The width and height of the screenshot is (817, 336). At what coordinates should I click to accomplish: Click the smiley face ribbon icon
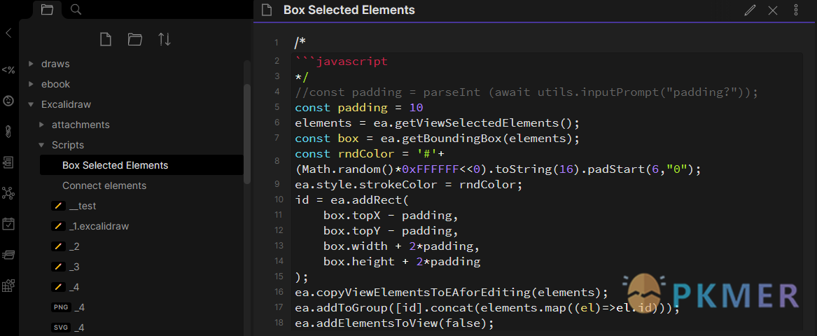(8, 101)
